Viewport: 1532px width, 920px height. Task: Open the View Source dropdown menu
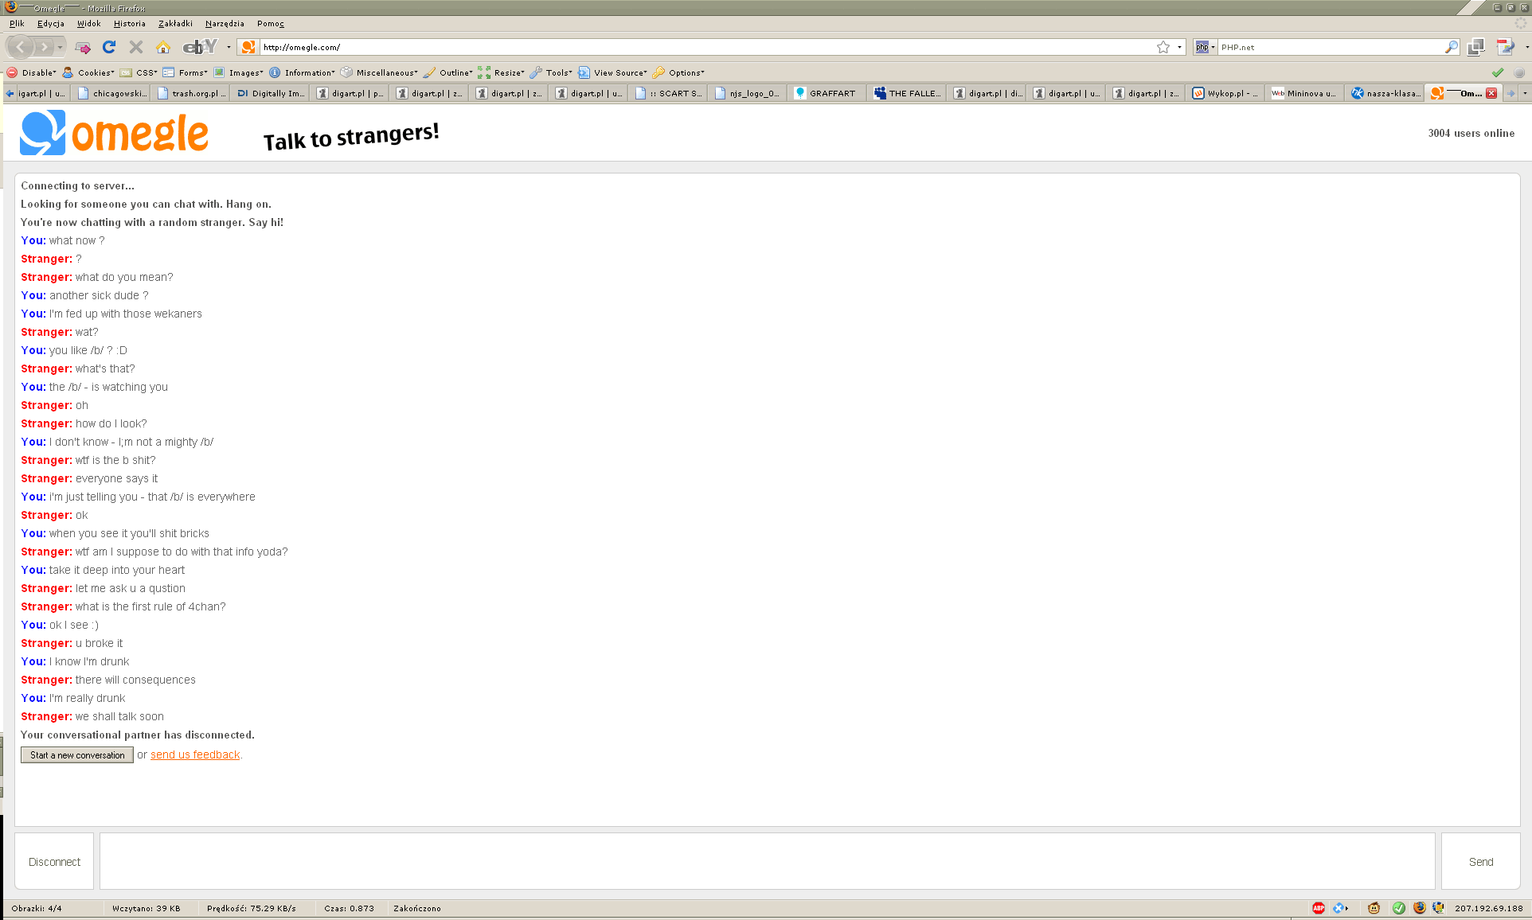tap(612, 72)
